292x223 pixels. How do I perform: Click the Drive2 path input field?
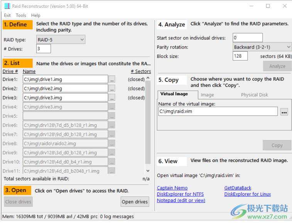[x=65, y=88]
